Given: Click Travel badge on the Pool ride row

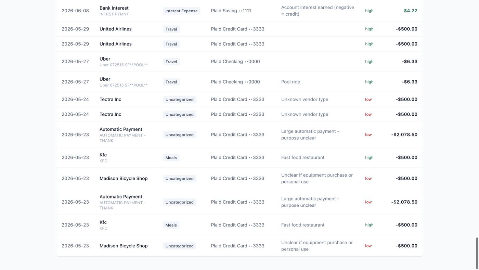Looking at the screenshot, I should [x=171, y=82].
